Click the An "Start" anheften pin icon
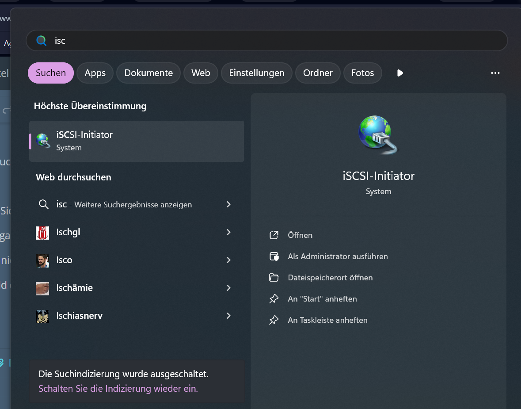The width and height of the screenshot is (521, 409). (274, 299)
